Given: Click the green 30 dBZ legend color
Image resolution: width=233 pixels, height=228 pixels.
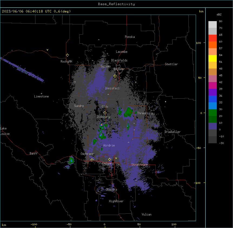Looking at the screenshot, I should [212, 113].
